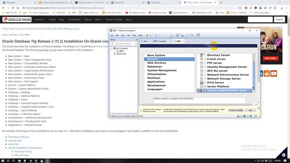The width and height of the screenshot is (290, 163).
Task: Check the Directory Server checkbox
Action: coord(205,55)
